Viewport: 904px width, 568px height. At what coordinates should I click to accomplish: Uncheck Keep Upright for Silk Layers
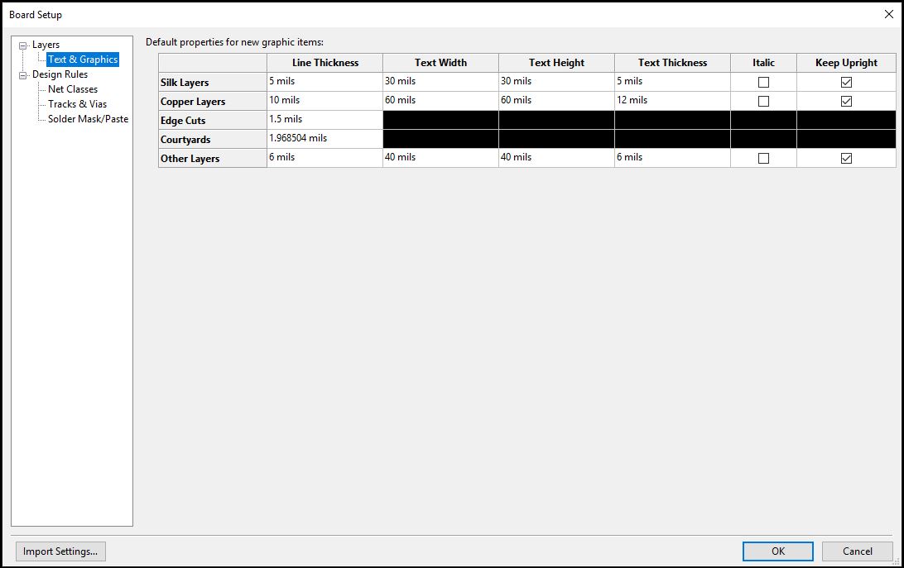846,82
